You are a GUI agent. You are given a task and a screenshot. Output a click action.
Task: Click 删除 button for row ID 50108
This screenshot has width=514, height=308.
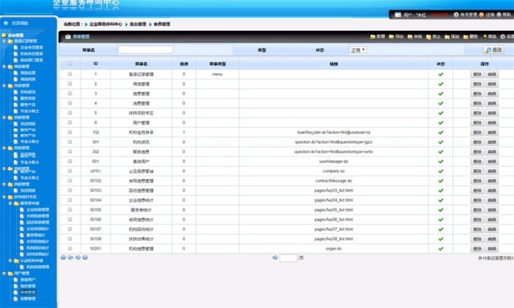point(477,239)
